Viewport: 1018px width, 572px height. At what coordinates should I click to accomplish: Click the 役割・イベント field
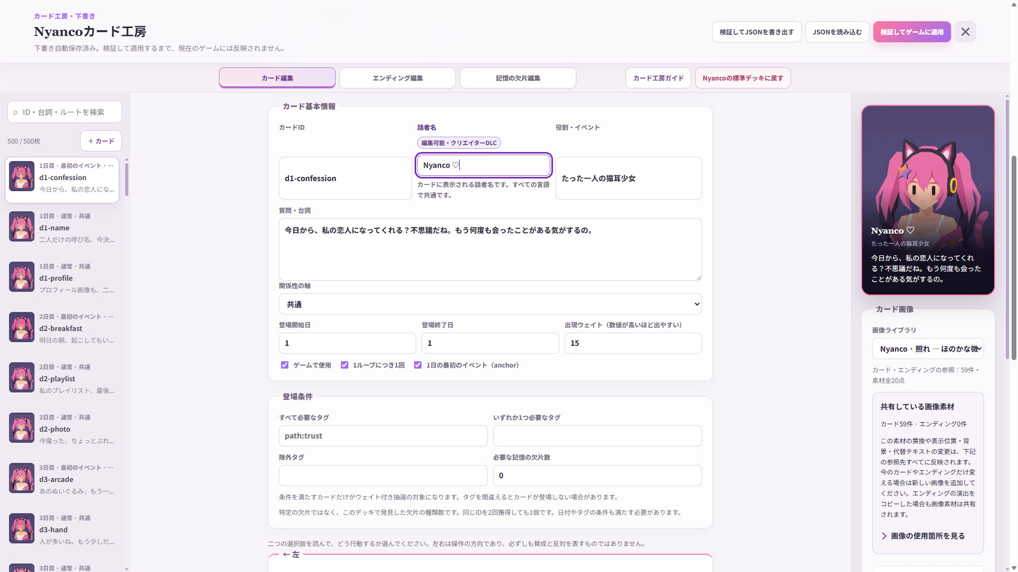tap(628, 178)
